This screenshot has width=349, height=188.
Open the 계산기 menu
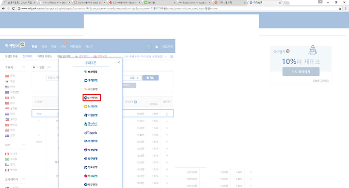[x=89, y=46]
